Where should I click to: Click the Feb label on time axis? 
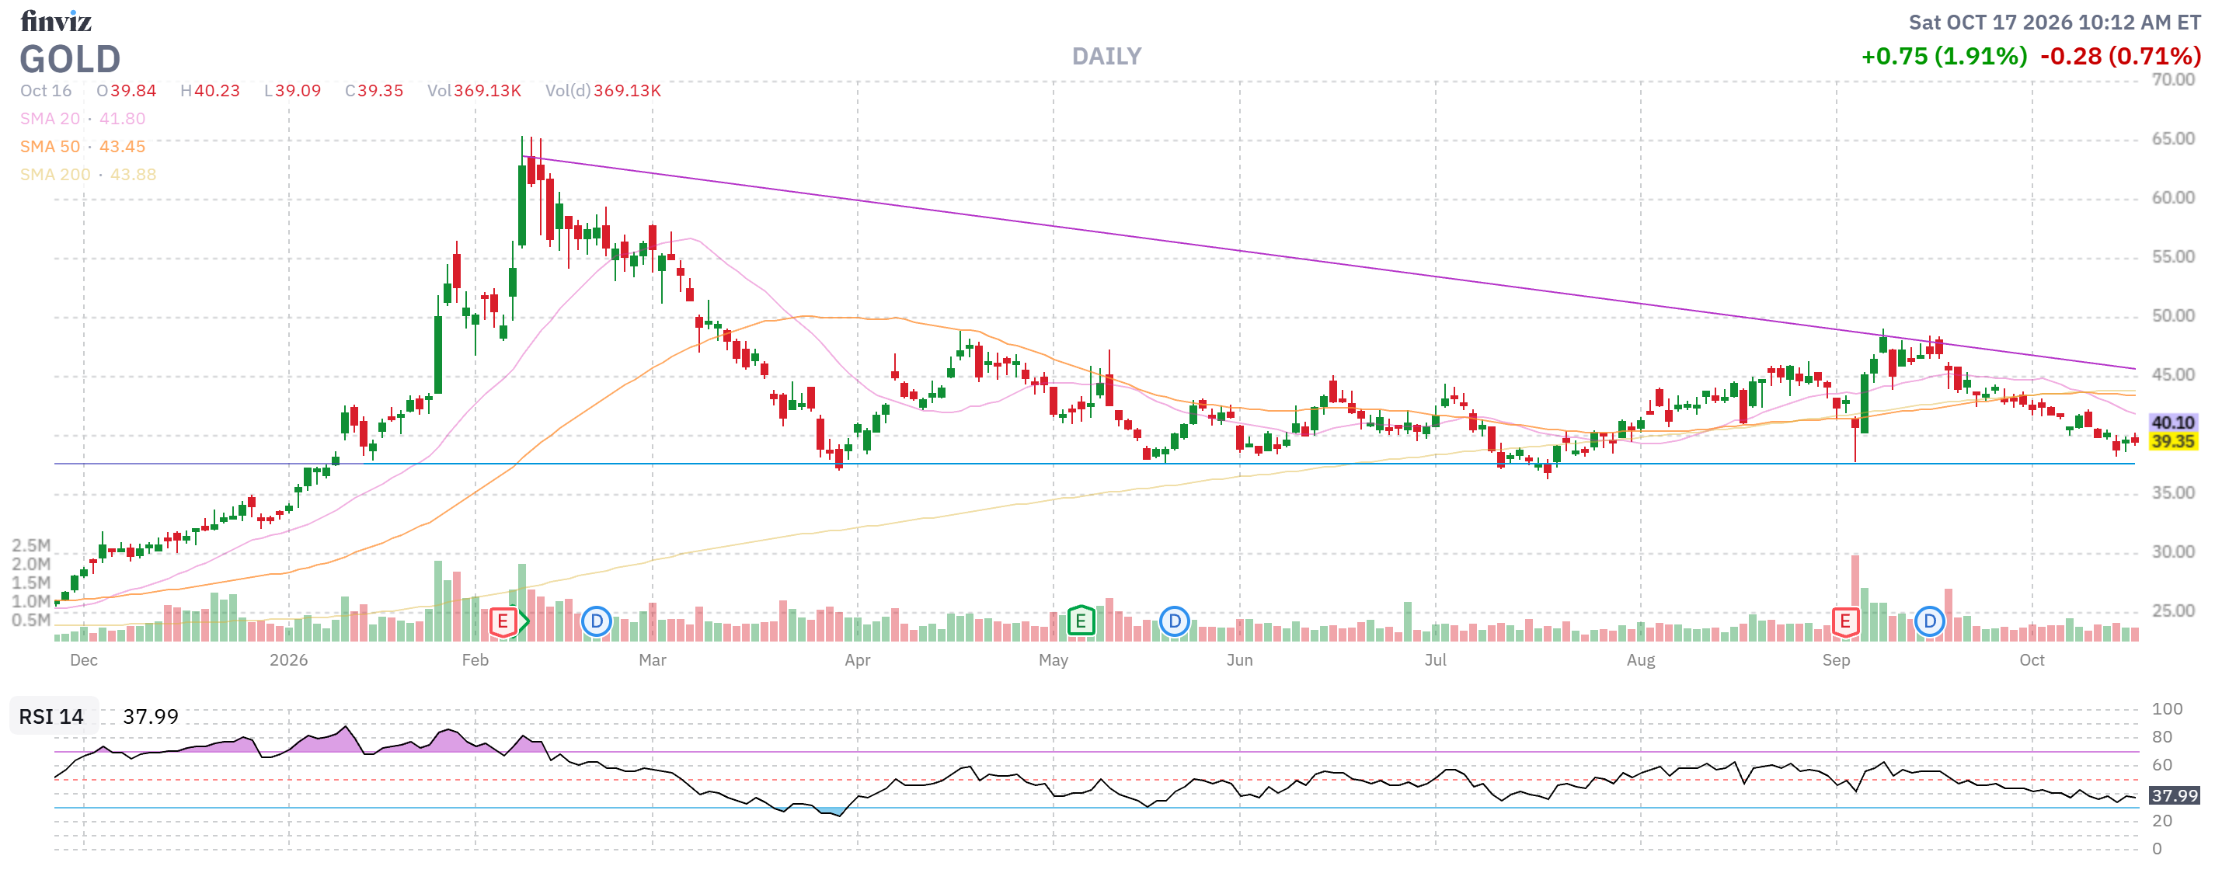pos(475,661)
